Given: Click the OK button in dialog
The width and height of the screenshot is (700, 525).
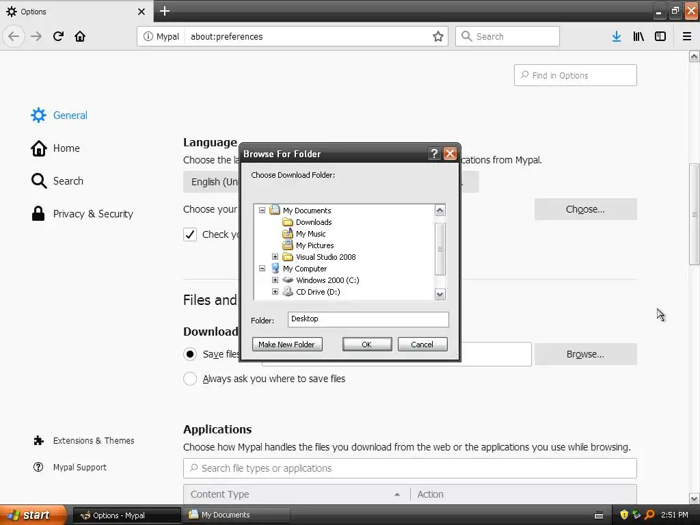Looking at the screenshot, I should 367,345.
